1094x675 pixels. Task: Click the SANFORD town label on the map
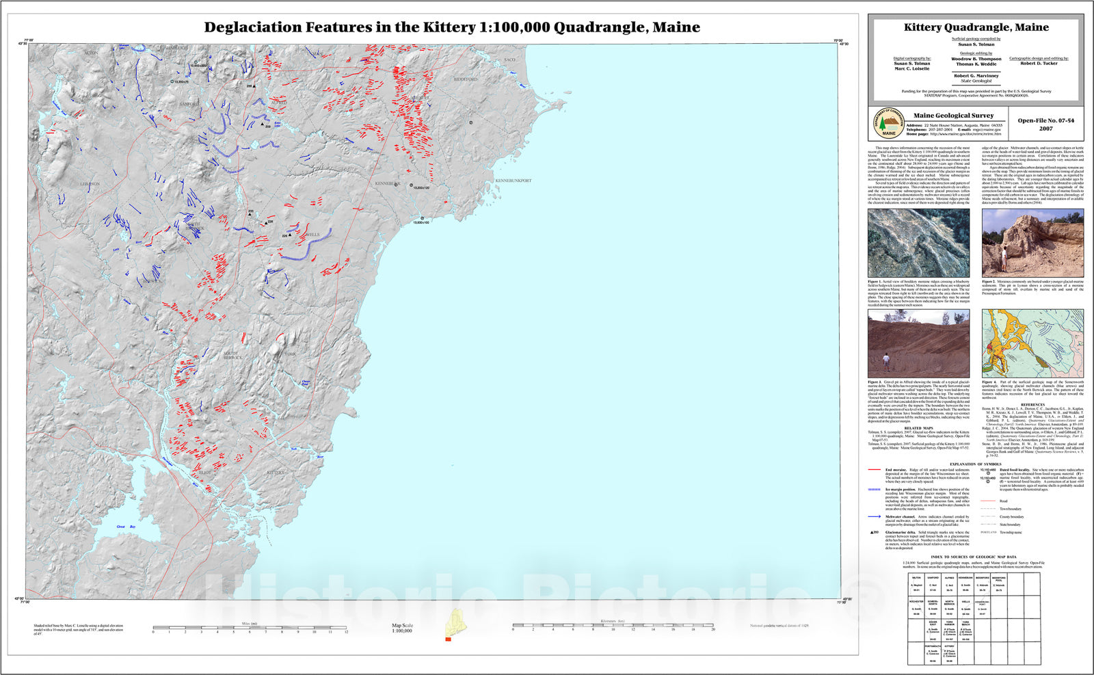[189, 104]
